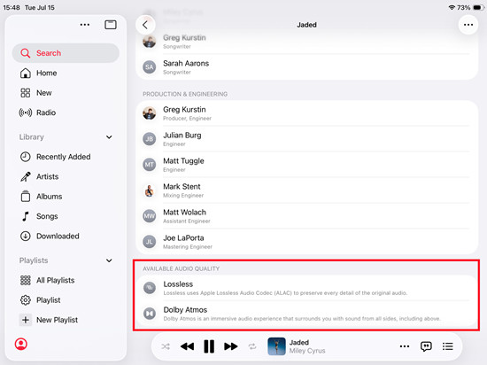Open Songs in Library
Viewport: 487px width, 365px height.
point(66,216)
